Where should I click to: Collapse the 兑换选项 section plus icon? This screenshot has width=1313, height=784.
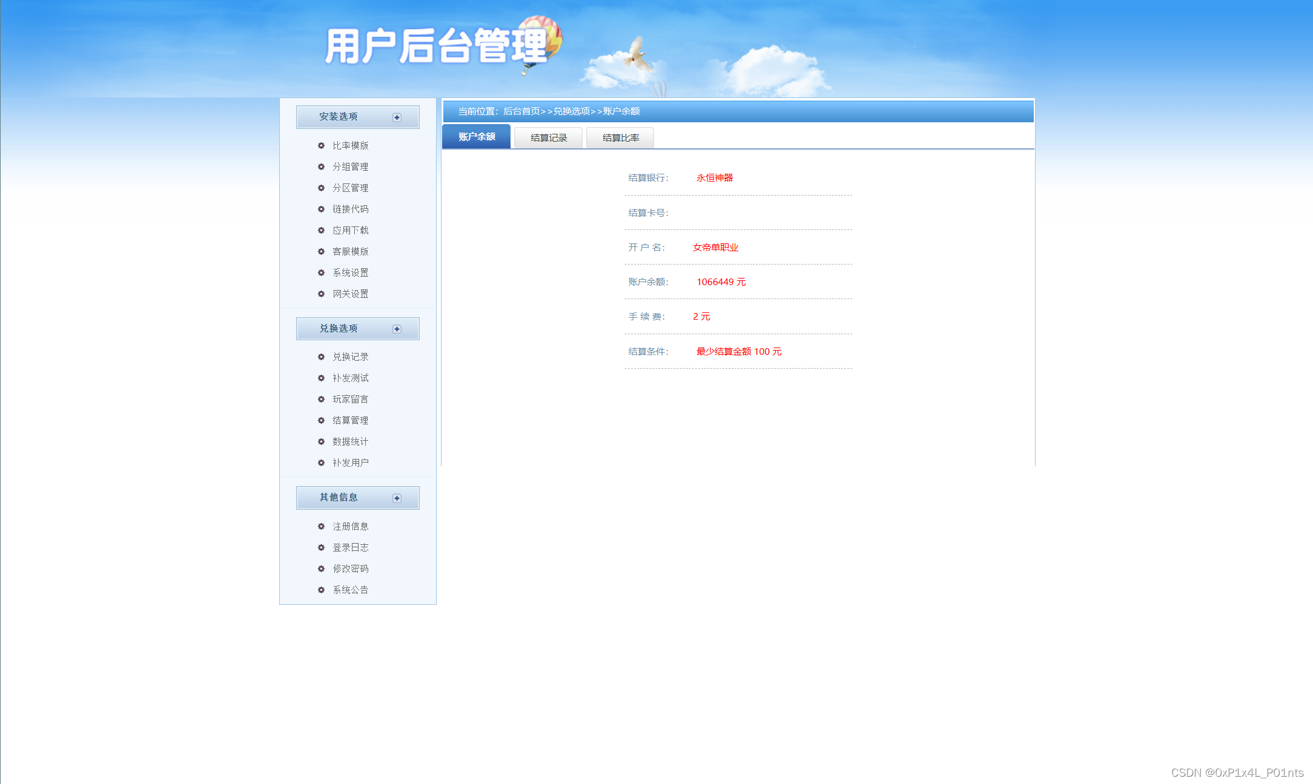click(397, 329)
